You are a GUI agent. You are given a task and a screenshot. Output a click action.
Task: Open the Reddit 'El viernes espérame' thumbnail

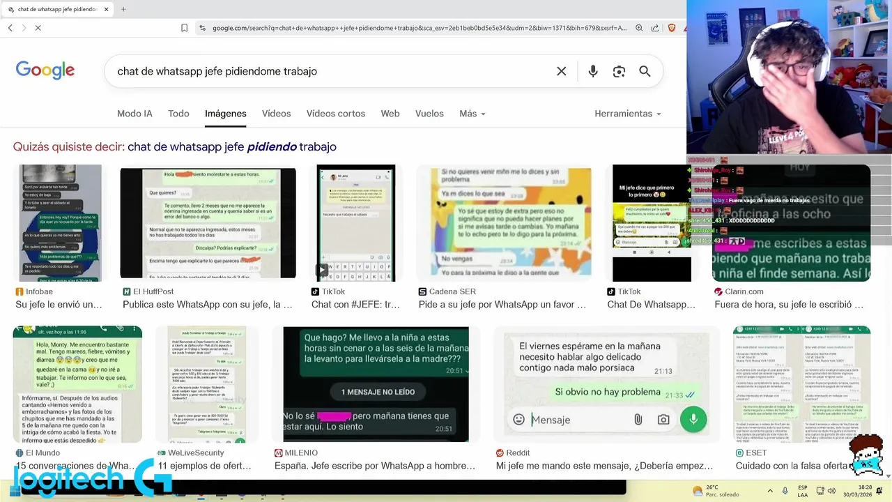606,384
